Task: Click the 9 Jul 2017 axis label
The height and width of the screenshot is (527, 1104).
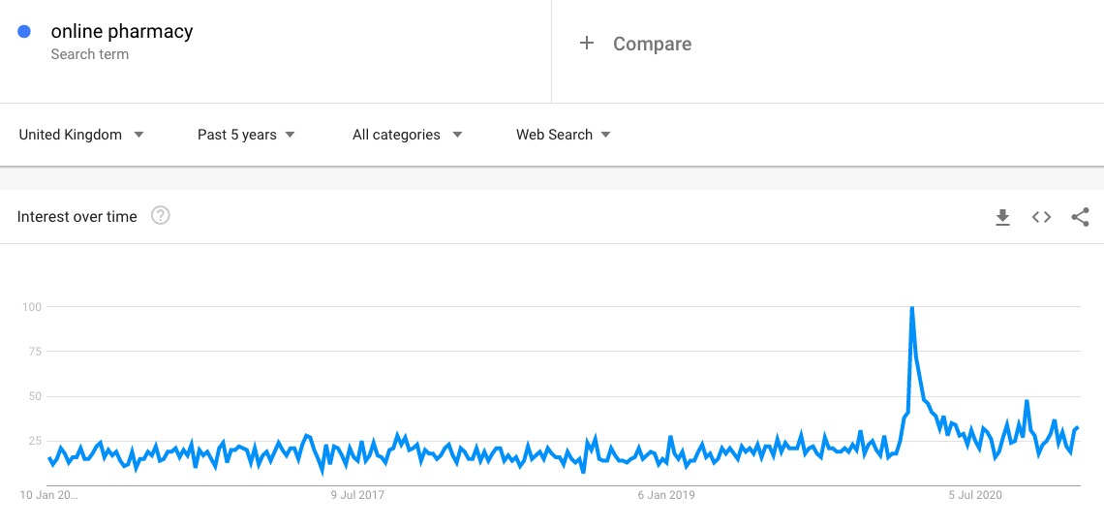Action: pyautogui.click(x=357, y=495)
